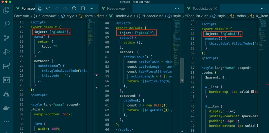Click submitTodo() method name in Form.vue
This screenshot has height=133, width=269.
49,66
